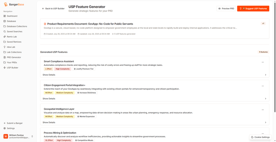Open the William Pardue account switcher
Screen dimensions: 276x142
32,136
